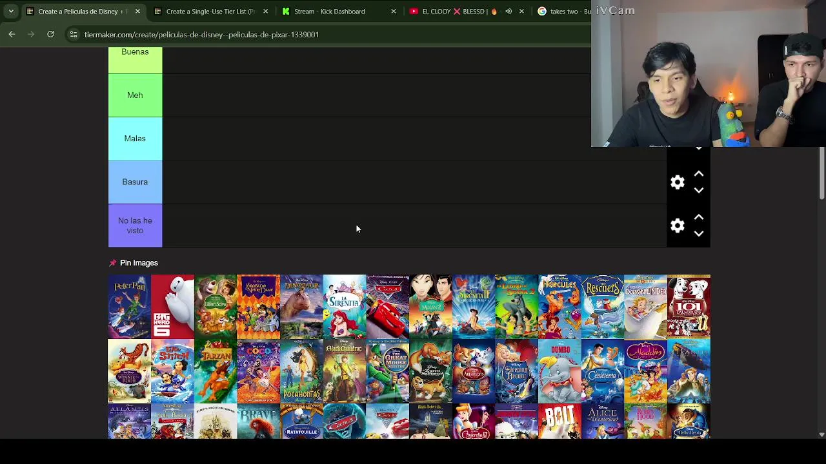The image size is (826, 464).
Task: Select the Ratatouille poster
Action: tap(301, 421)
